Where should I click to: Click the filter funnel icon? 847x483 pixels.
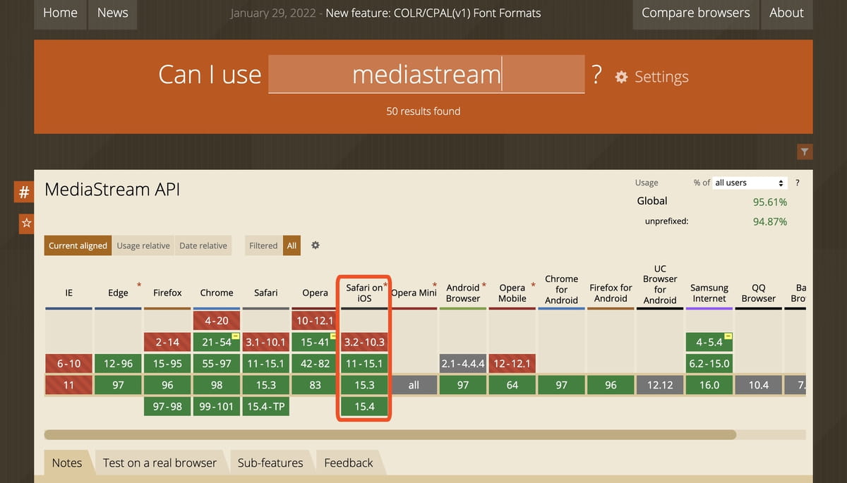(805, 152)
